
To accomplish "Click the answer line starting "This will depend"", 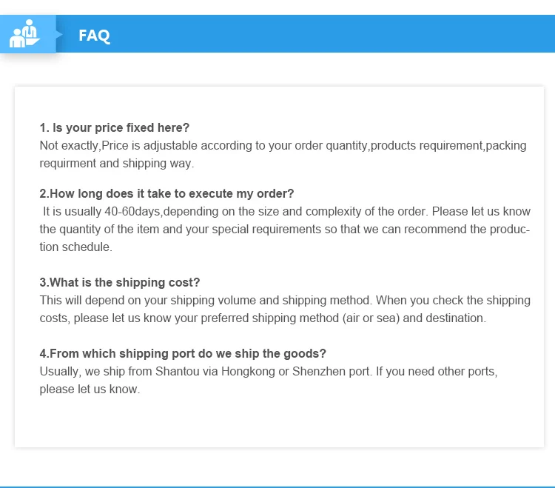I will (x=285, y=301).
